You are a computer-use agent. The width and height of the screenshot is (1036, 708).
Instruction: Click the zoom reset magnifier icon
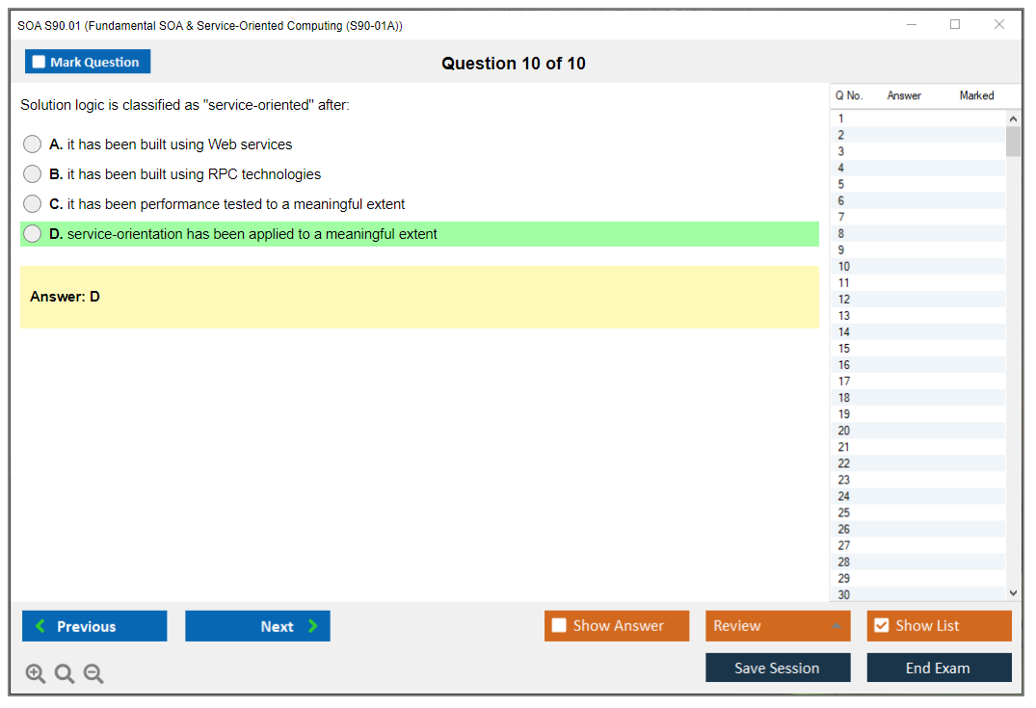(x=65, y=674)
